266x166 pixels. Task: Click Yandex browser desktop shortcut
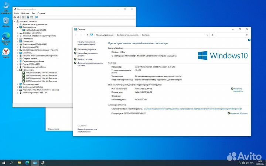click(6, 53)
